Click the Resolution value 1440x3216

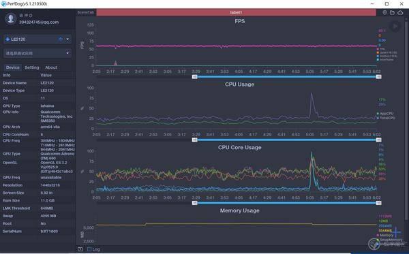coord(50,185)
